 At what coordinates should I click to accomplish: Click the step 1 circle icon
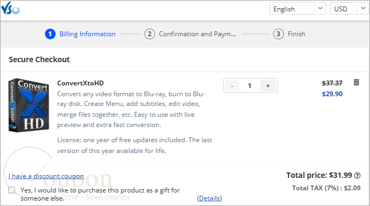point(50,34)
